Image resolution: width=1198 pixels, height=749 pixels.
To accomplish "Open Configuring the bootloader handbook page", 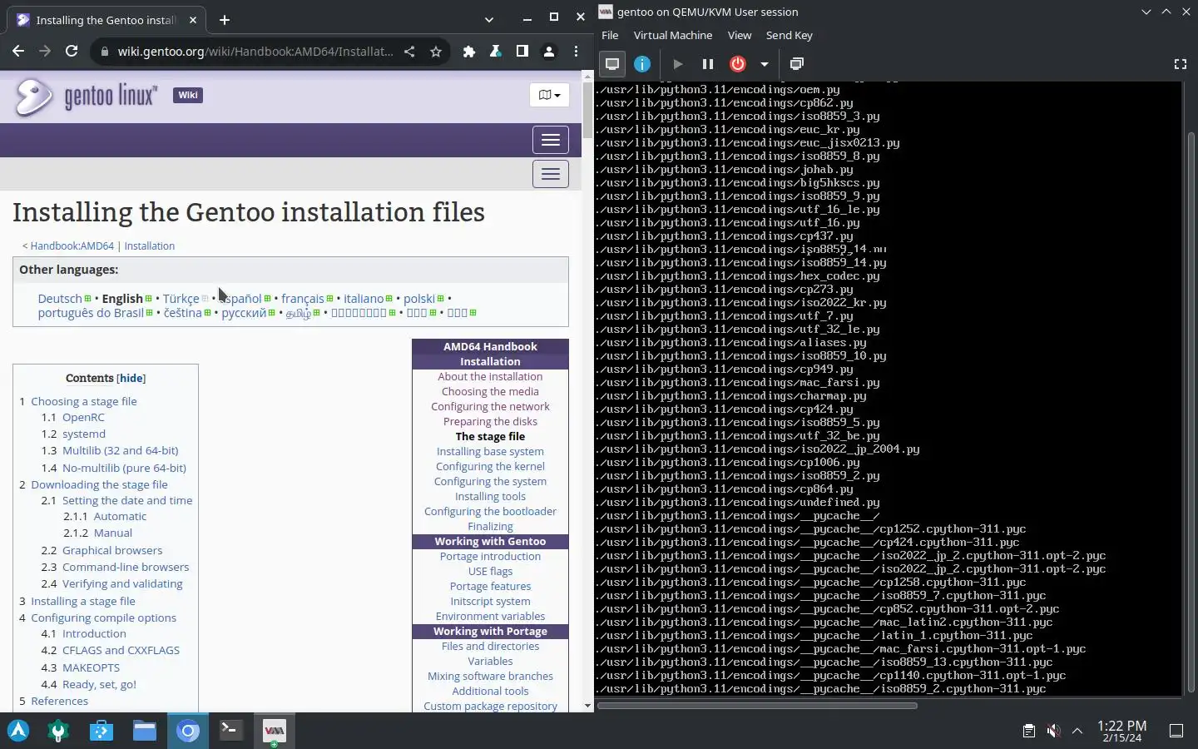I will (490, 512).
